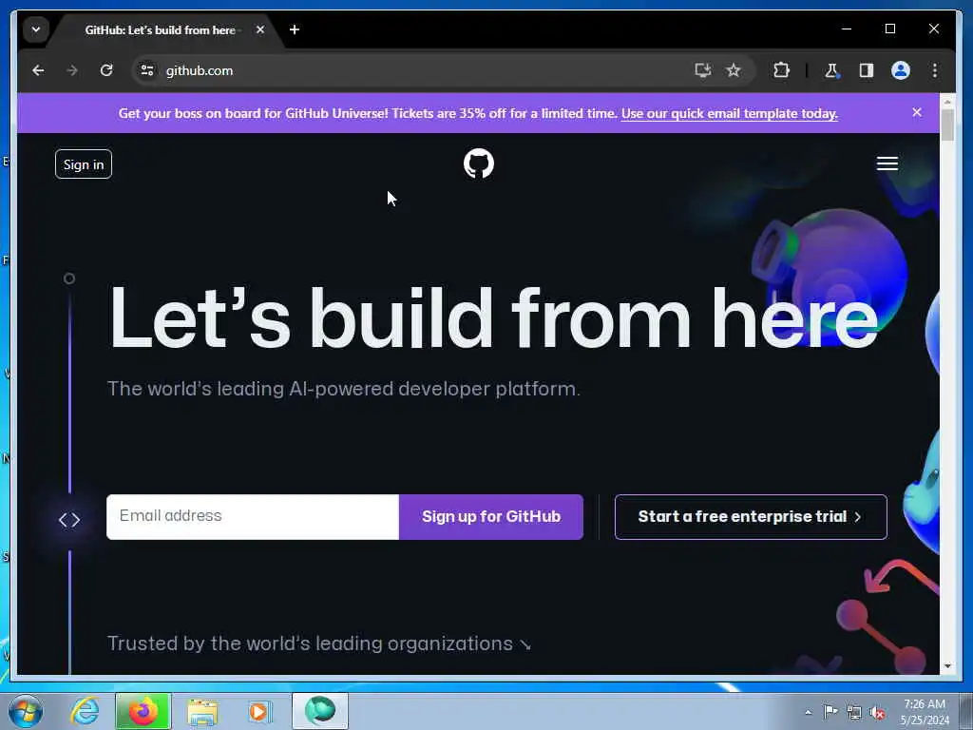Open the Windows Start menu
This screenshot has height=730, width=973.
click(26, 711)
